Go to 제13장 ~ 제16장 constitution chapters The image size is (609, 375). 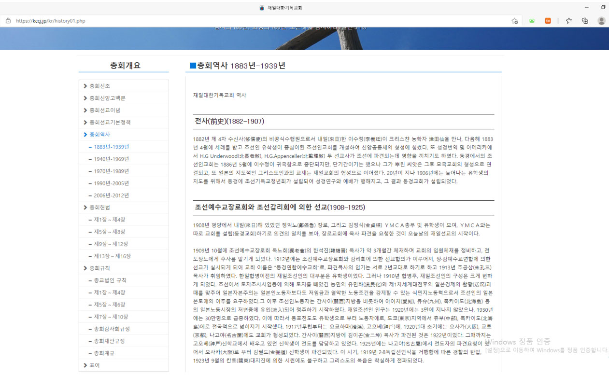coord(112,256)
